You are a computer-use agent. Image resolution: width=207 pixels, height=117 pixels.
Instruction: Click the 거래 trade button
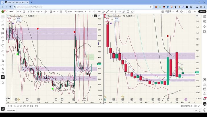click(x=195, y=11)
